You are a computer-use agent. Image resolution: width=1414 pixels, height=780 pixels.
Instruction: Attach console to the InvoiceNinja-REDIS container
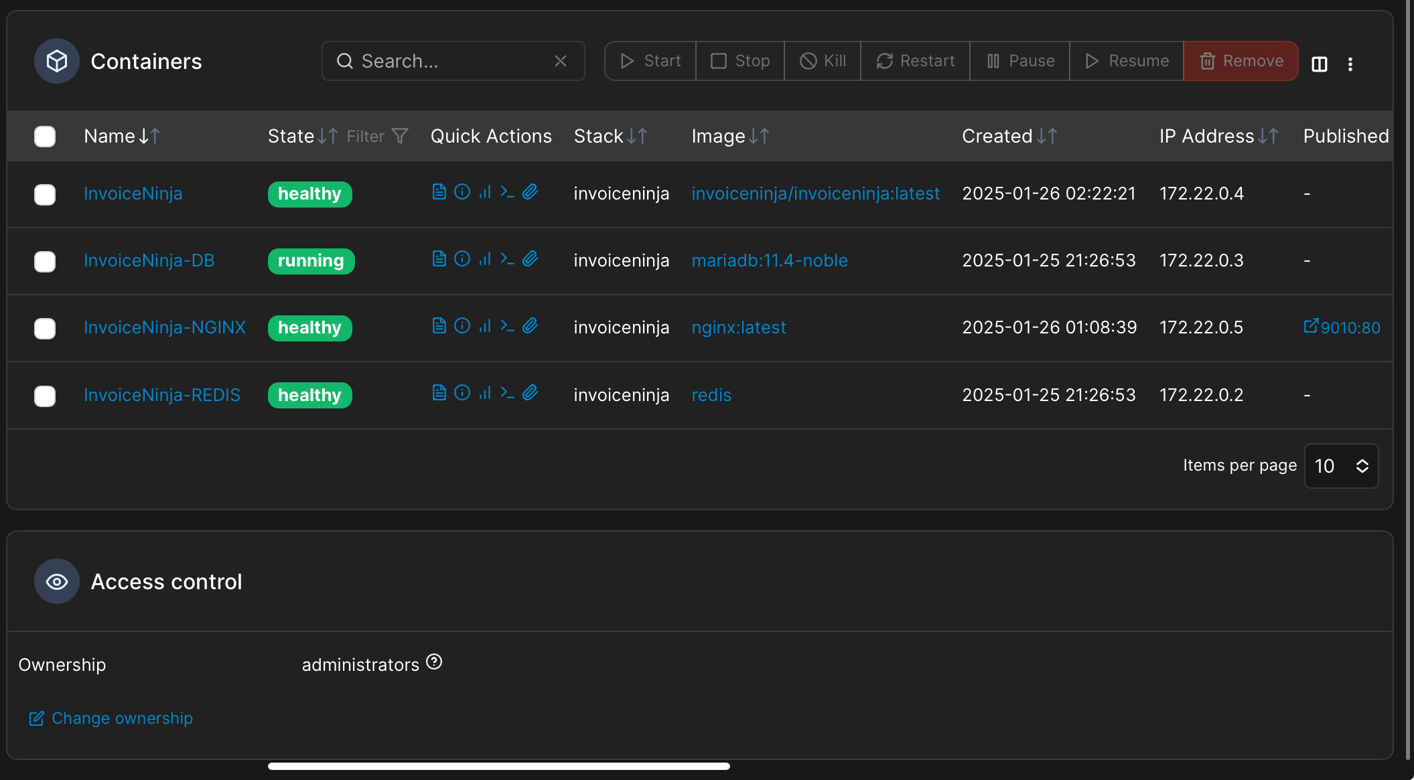531,393
